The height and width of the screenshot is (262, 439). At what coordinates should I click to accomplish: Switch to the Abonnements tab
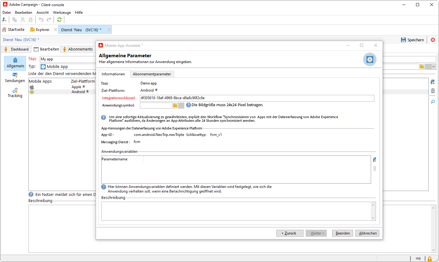click(x=78, y=49)
